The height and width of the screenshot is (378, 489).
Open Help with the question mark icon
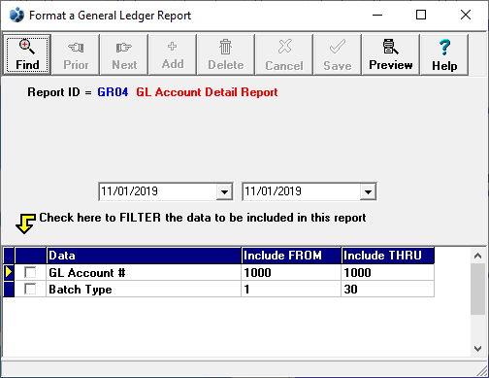coord(444,54)
